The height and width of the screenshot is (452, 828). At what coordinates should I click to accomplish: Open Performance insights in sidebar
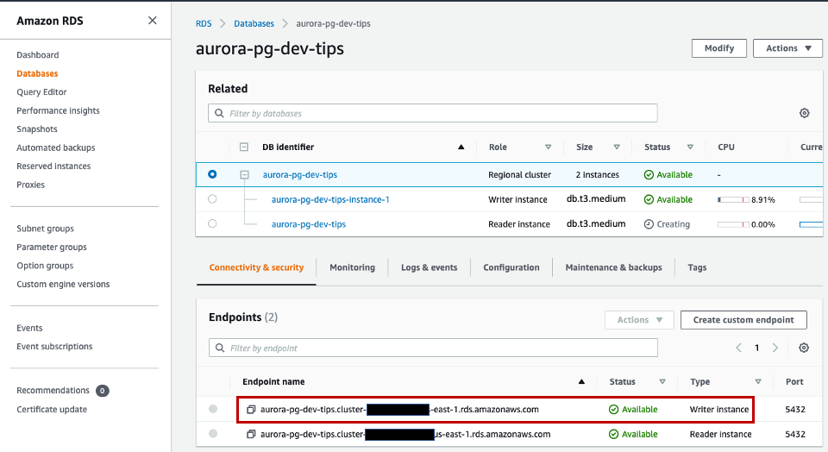click(x=58, y=110)
